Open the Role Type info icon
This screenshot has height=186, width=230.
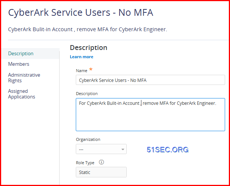(101, 162)
